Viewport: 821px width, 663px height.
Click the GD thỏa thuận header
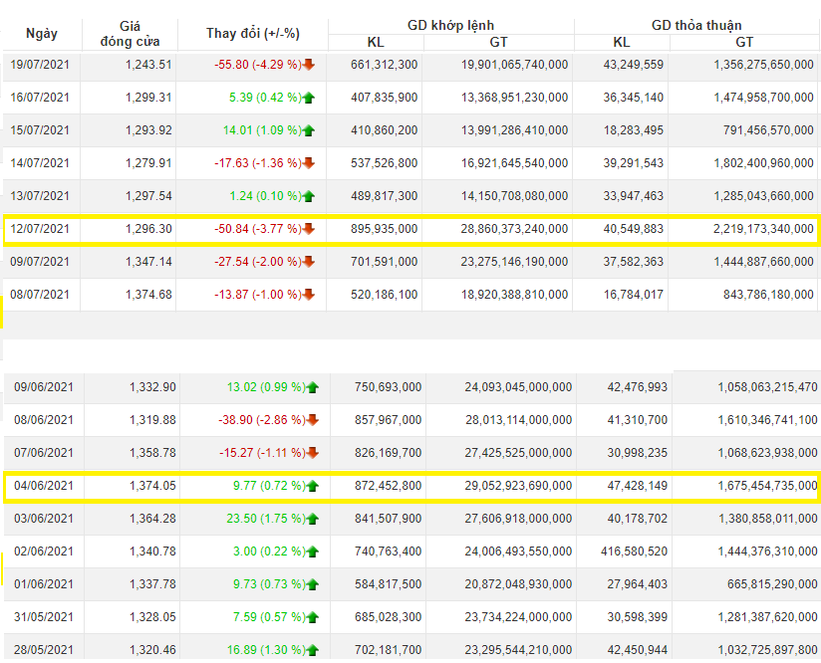[696, 25]
